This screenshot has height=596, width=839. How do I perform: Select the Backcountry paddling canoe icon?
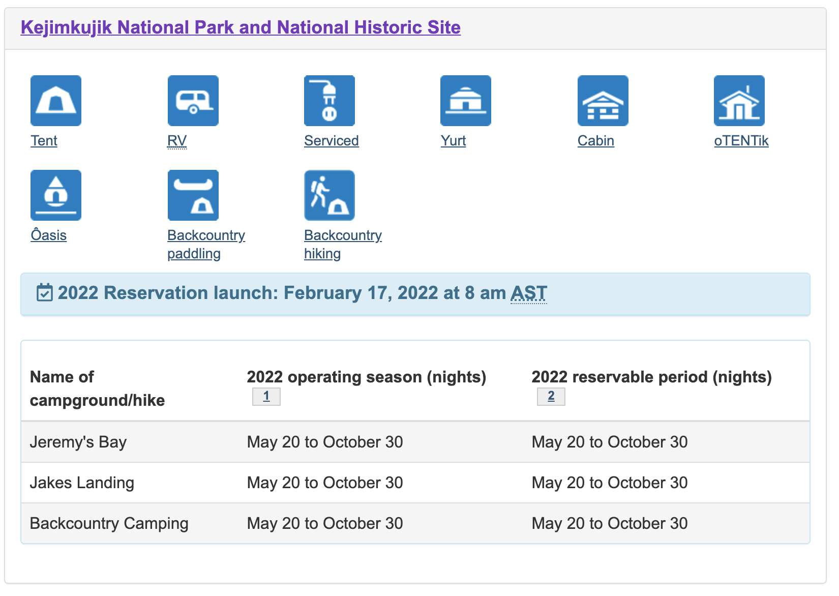click(193, 195)
